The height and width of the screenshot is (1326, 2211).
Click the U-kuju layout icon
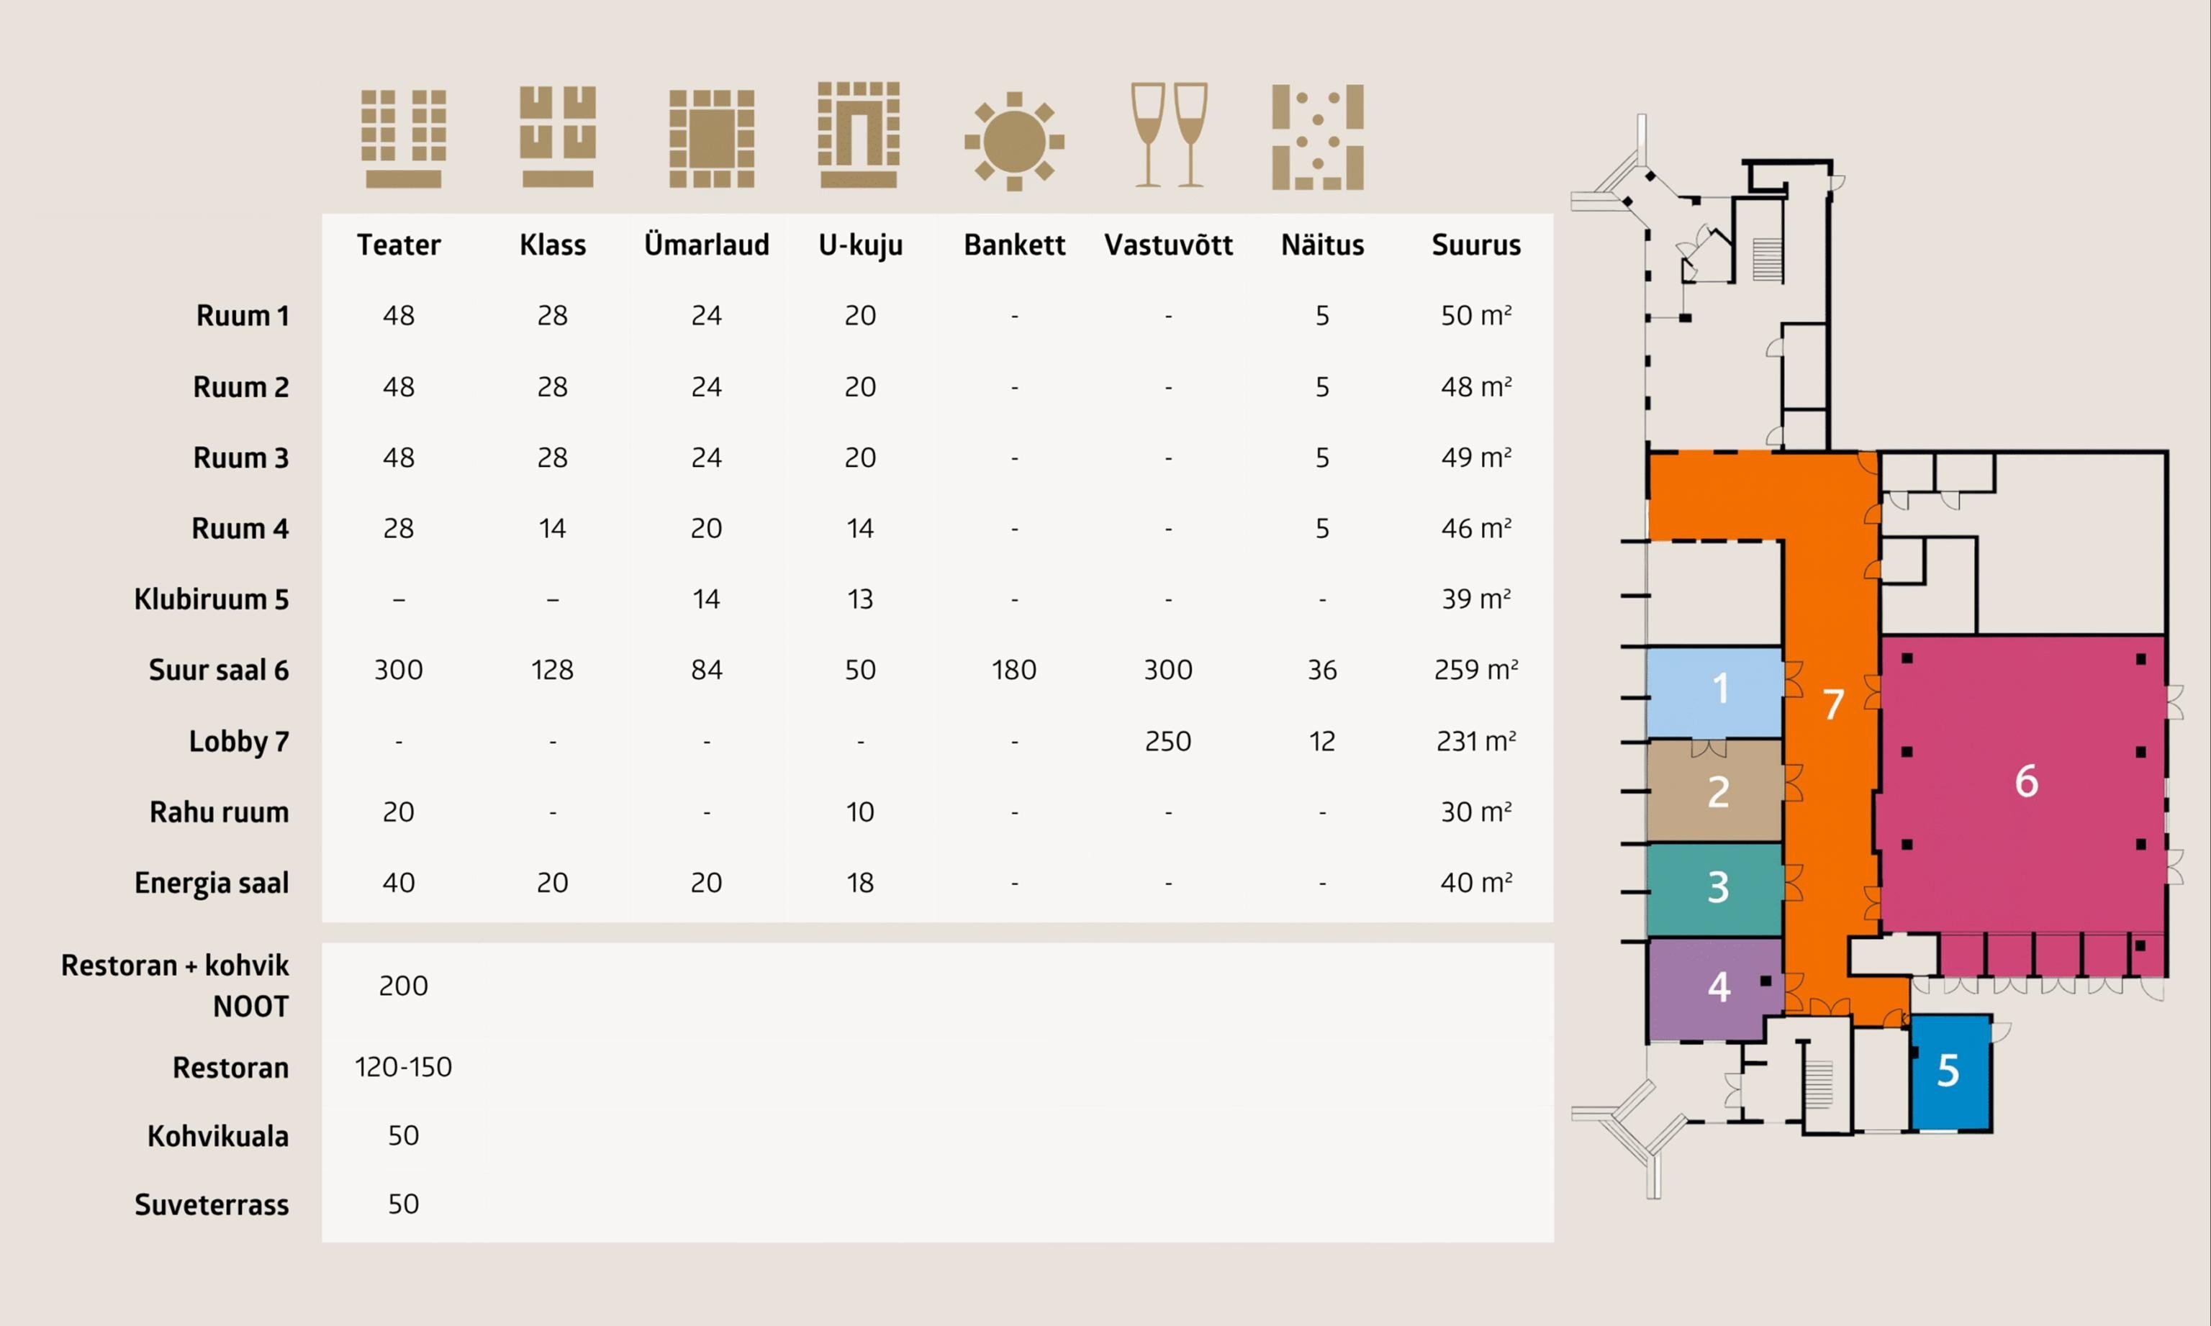[x=859, y=135]
